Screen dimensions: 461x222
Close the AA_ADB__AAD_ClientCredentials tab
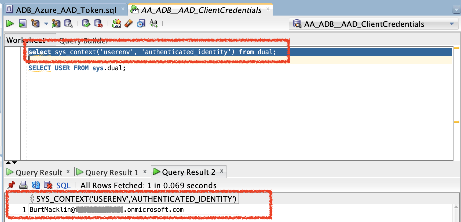point(268,9)
